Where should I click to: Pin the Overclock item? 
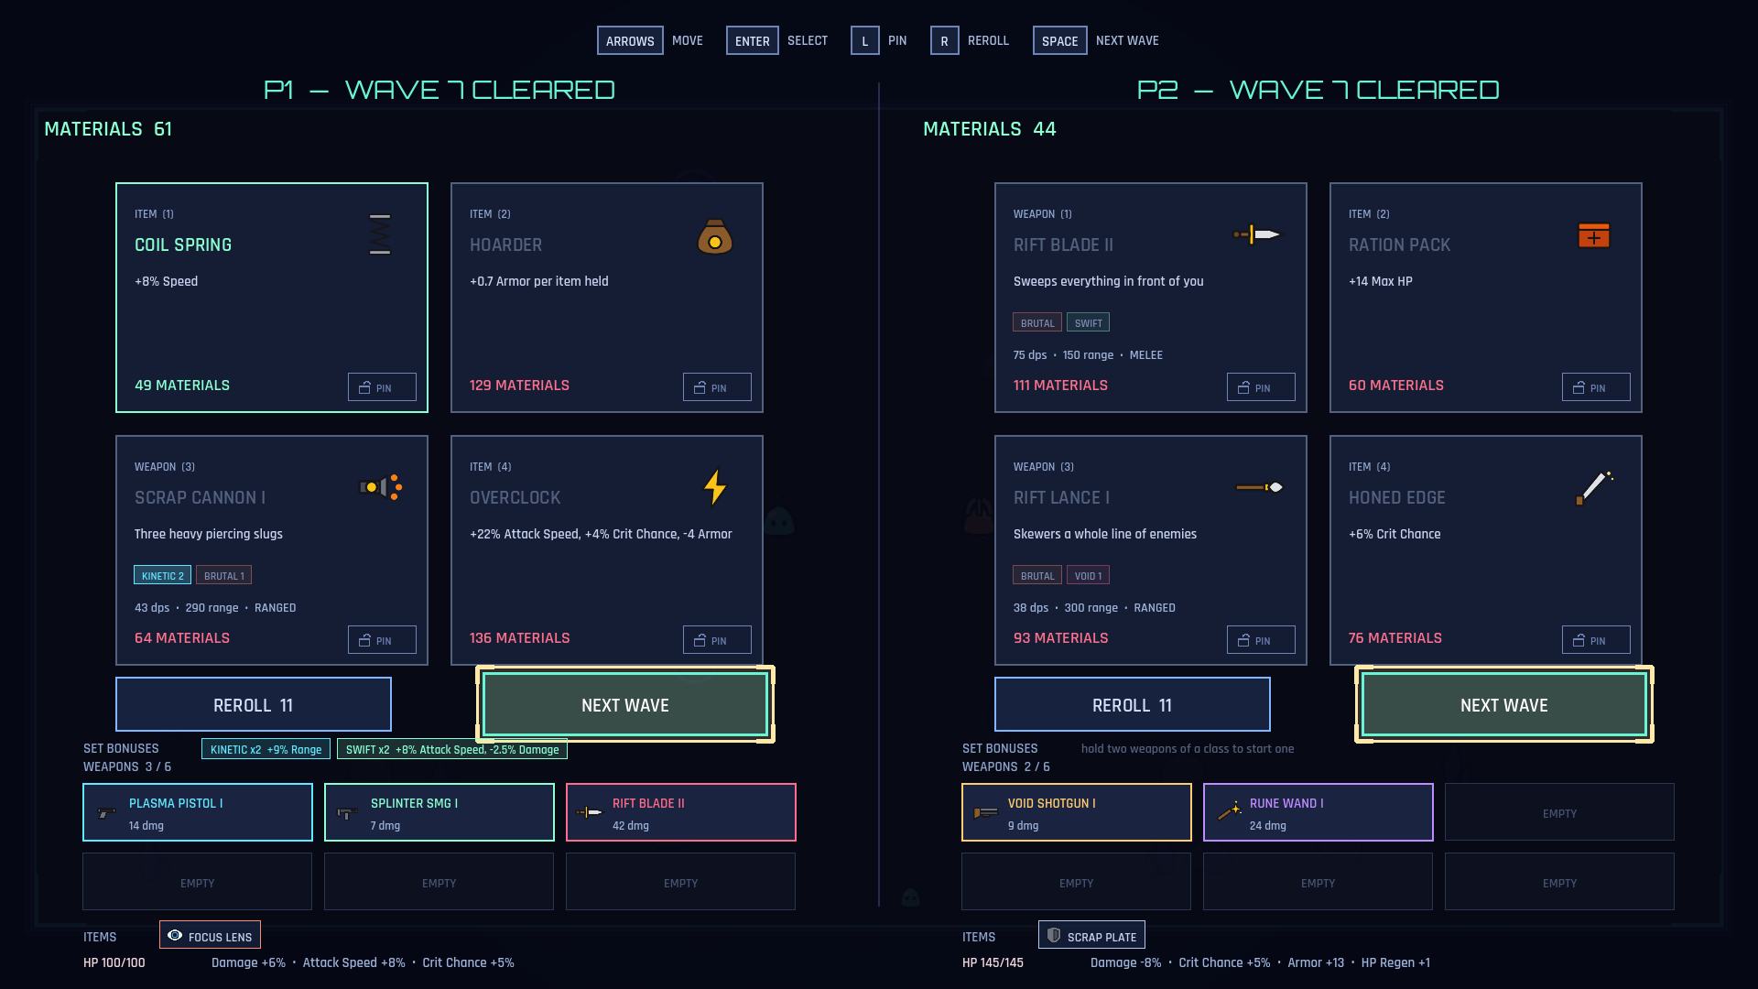tap(717, 640)
